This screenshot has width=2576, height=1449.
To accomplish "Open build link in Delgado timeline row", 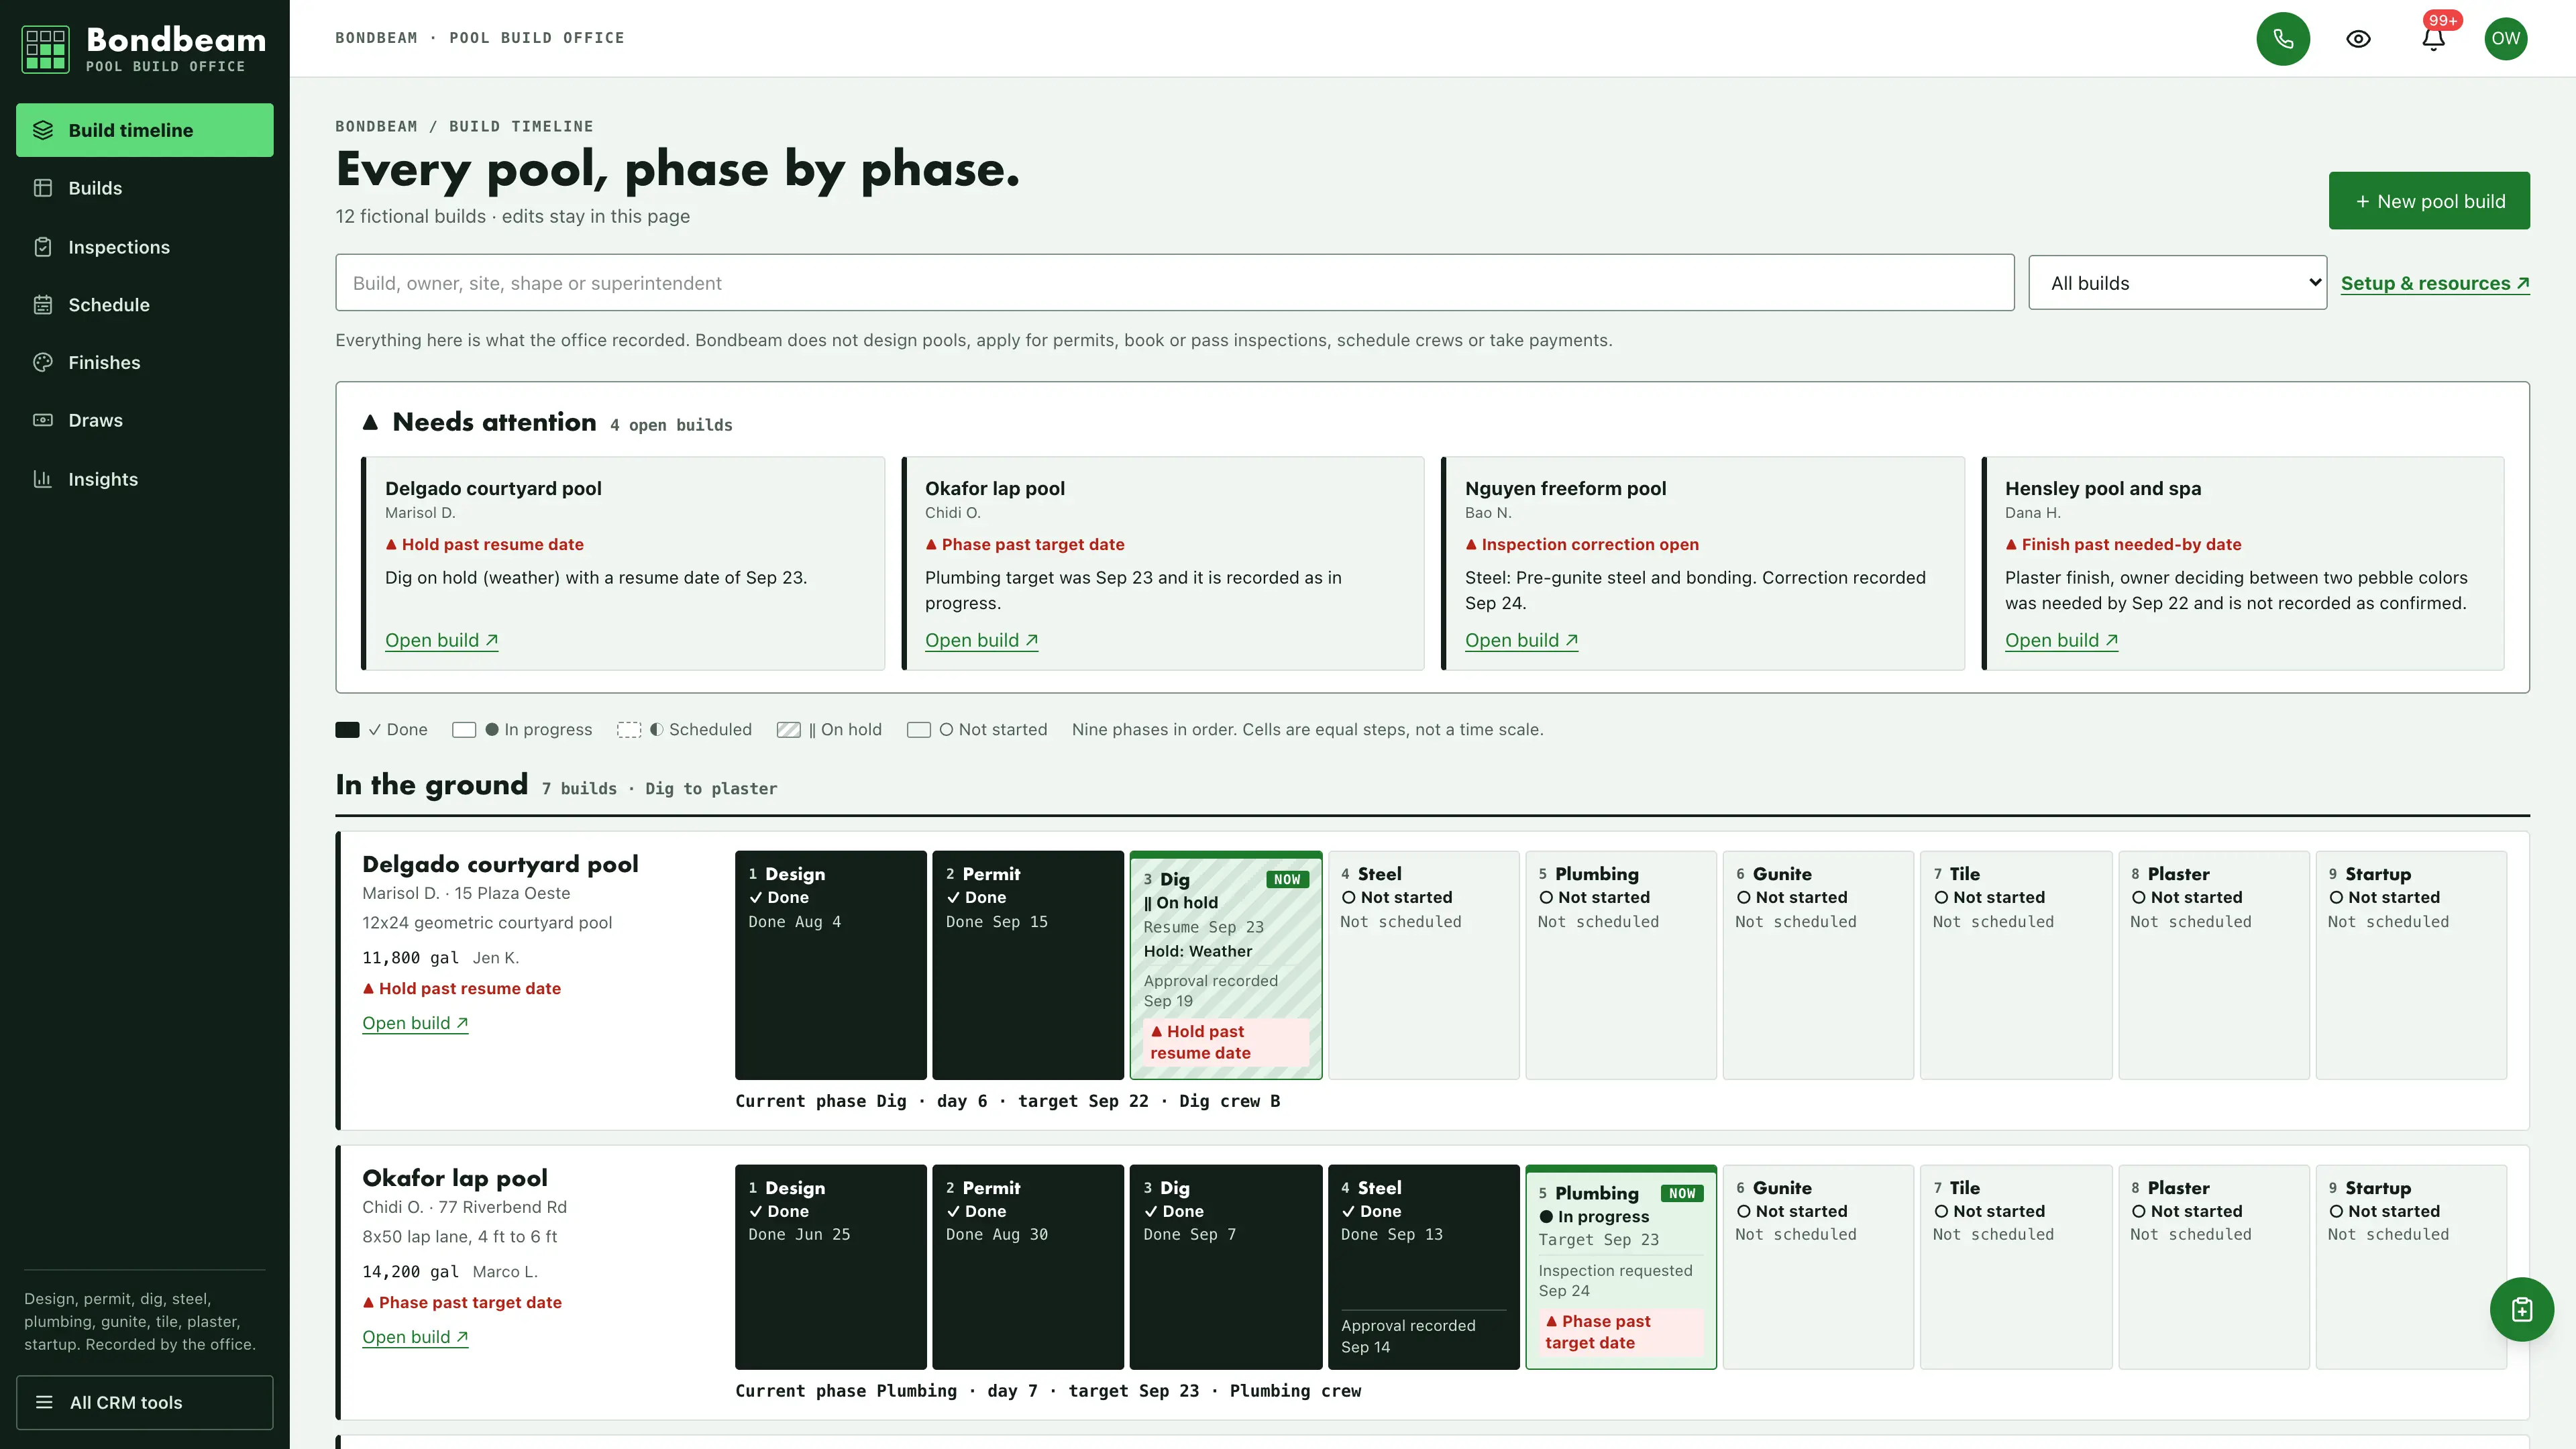I will tap(415, 1023).
